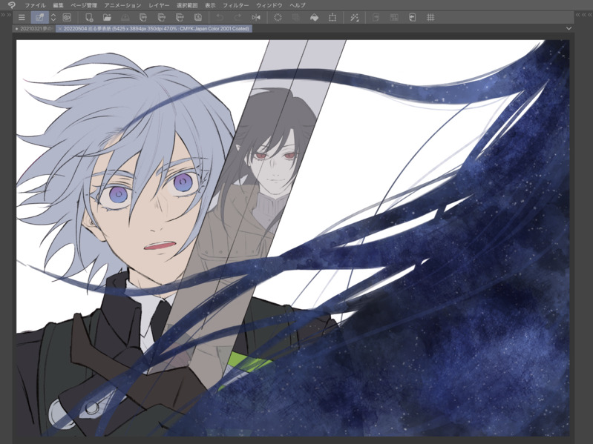This screenshot has width=593, height=444.
Task: Click the first export document icon
Action: coord(143,17)
